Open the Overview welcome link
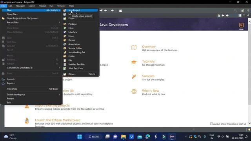The height and width of the screenshot is (141, 251). pyautogui.click(x=149, y=47)
